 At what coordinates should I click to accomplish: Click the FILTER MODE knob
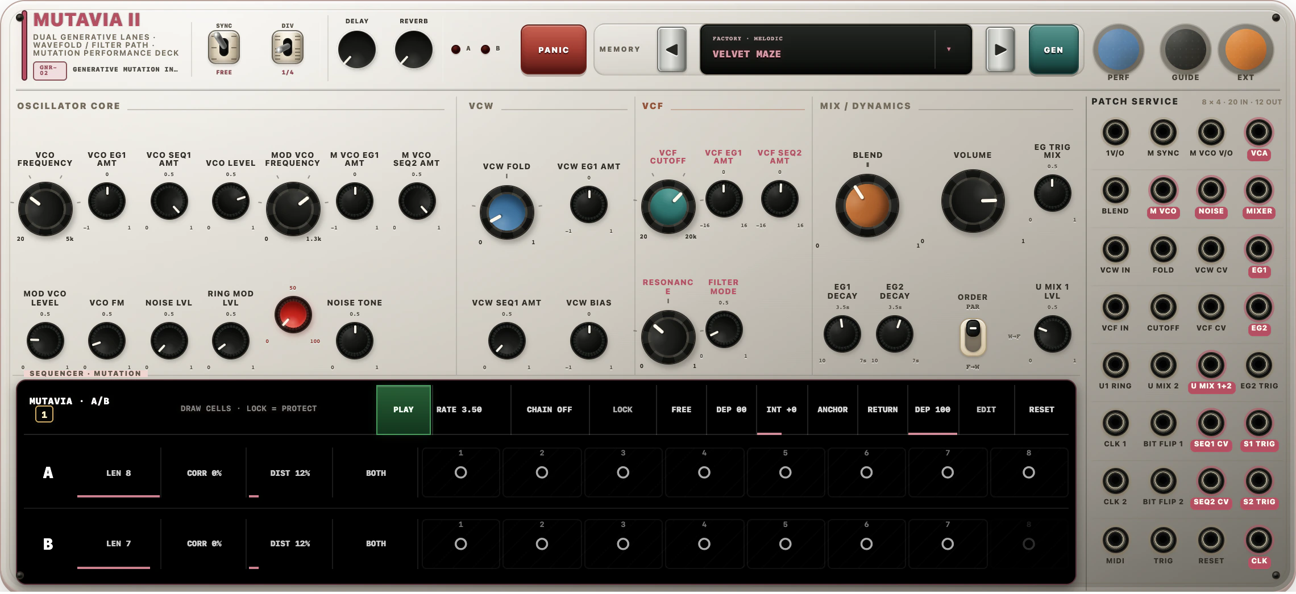pos(724,329)
